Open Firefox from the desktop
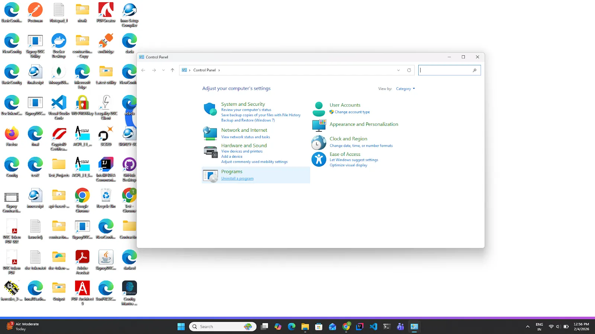595x334 pixels. point(12,137)
